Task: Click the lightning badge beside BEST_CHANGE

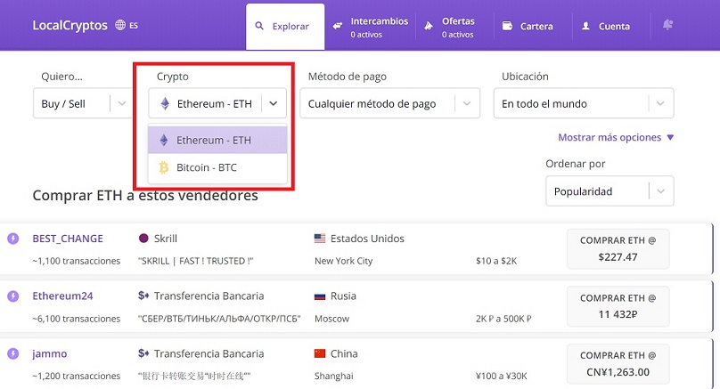Action: pyautogui.click(x=12, y=239)
